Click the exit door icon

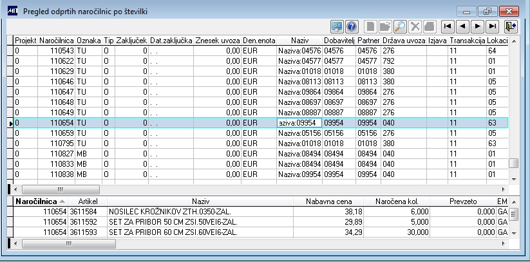pos(511,26)
